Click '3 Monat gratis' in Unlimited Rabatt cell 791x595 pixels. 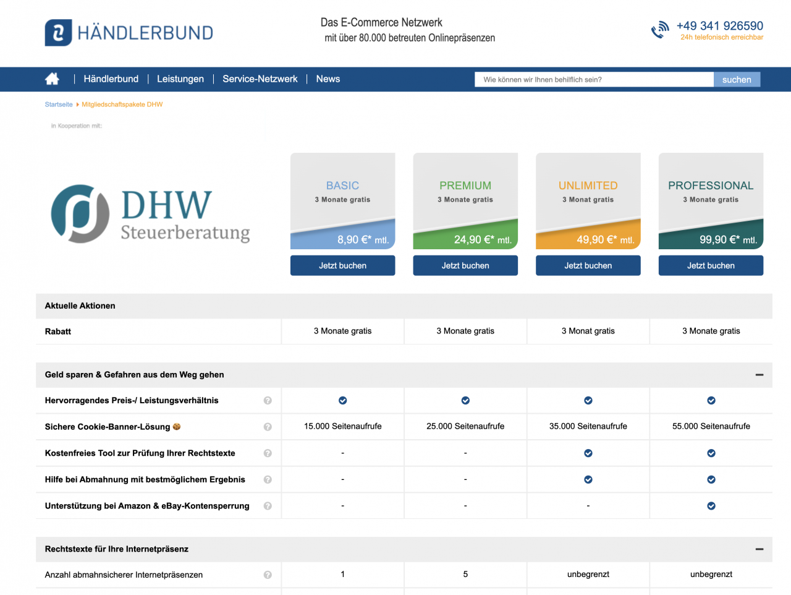588,331
